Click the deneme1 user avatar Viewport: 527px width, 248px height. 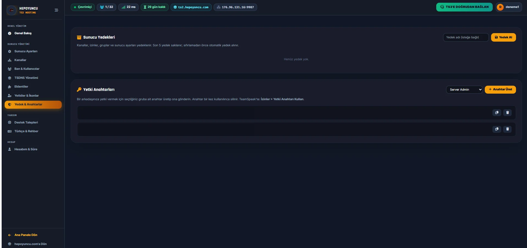point(500,7)
